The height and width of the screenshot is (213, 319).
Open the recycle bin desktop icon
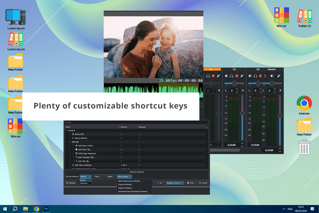(304, 147)
